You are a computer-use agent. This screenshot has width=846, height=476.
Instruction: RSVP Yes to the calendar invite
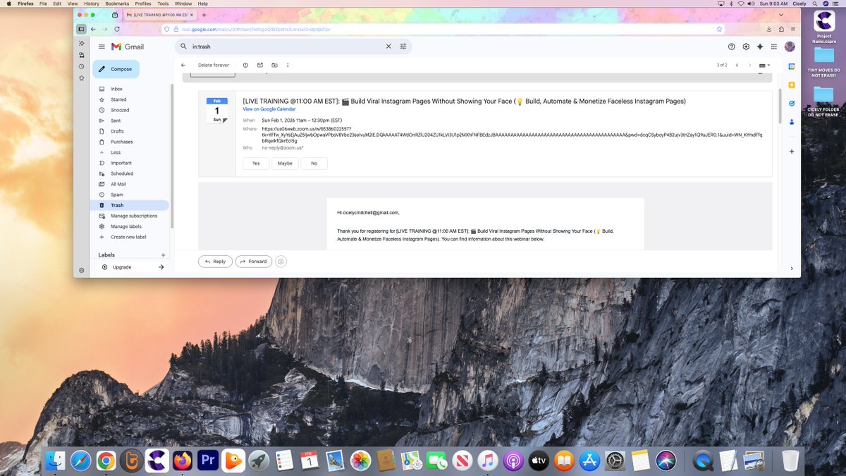[256, 163]
